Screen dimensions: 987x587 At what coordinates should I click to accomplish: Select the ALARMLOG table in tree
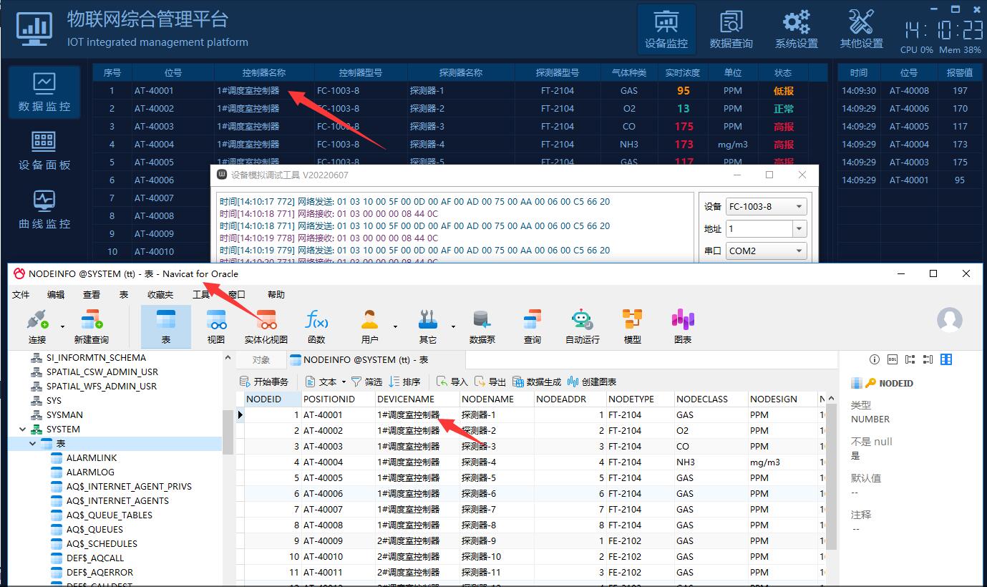[91, 472]
